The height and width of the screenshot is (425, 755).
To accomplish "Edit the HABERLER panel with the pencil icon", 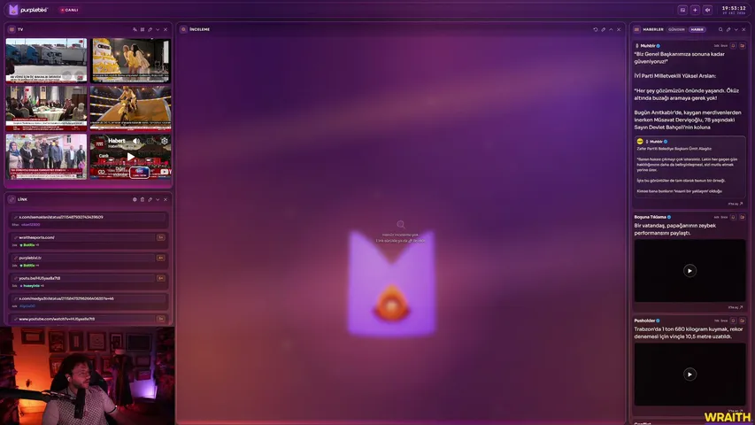I will click(x=728, y=29).
